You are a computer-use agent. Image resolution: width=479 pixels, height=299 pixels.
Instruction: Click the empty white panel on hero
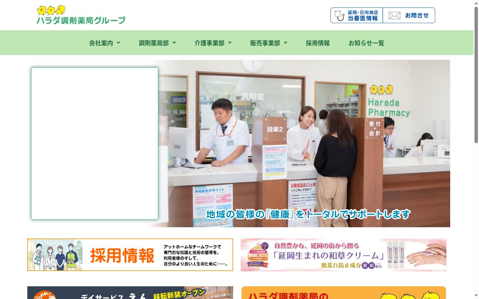click(95, 144)
